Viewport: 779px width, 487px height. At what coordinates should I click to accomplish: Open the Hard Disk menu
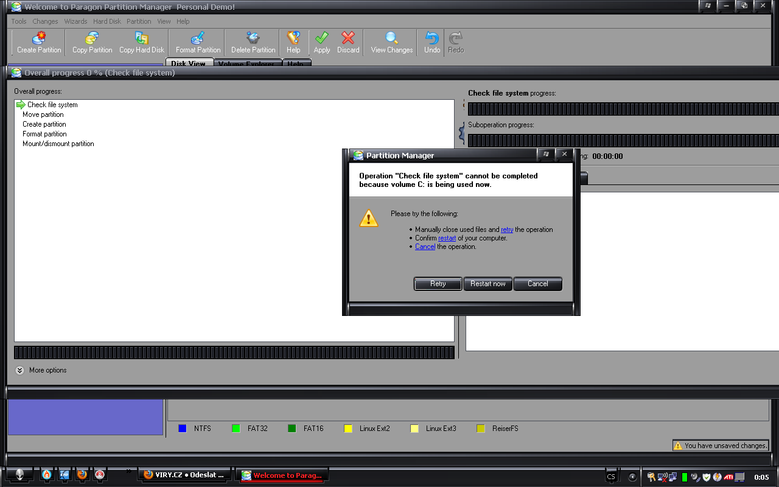click(x=107, y=21)
